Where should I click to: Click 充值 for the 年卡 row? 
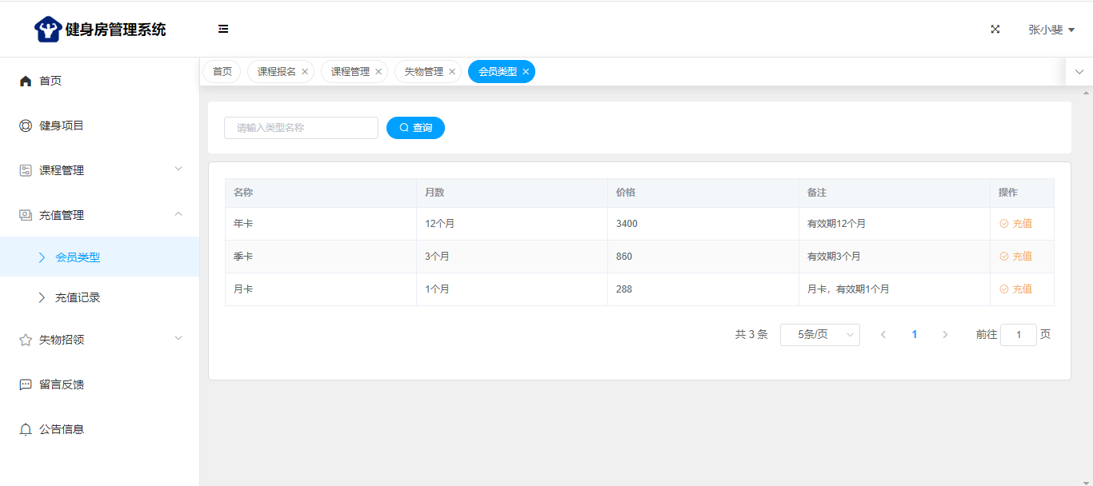point(1016,224)
